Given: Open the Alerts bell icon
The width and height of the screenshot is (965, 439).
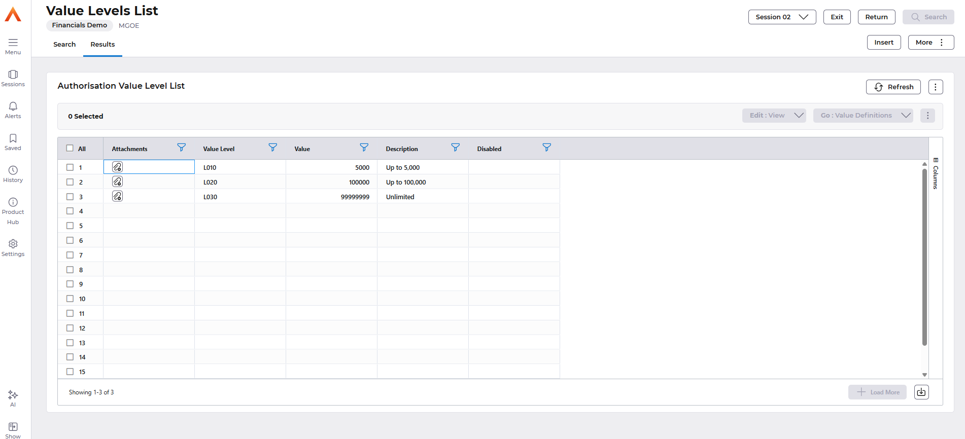Looking at the screenshot, I should click(x=13, y=106).
